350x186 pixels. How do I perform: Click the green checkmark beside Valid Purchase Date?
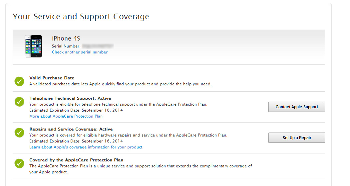point(19,81)
